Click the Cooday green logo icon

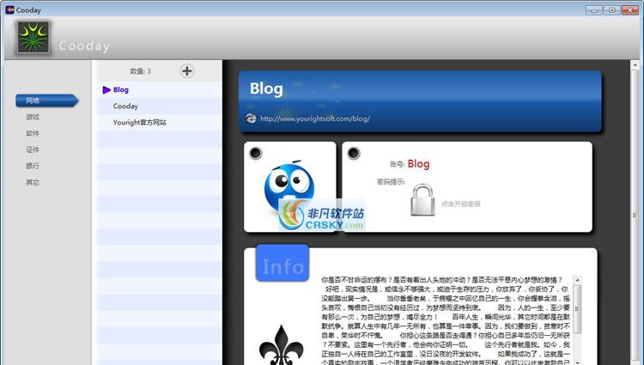click(x=33, y=38)
